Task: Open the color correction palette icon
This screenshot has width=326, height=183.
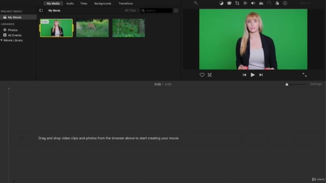Action: tap(229, 3)
